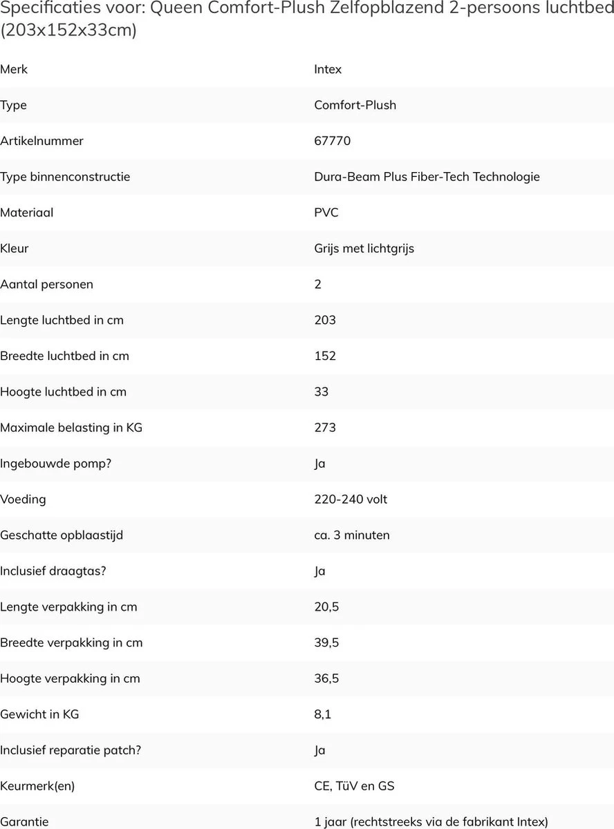This screenshot has height=829, width=614.
Task: Click the inflation time ca. 3 minuten
Action: (x=351, y=535)
